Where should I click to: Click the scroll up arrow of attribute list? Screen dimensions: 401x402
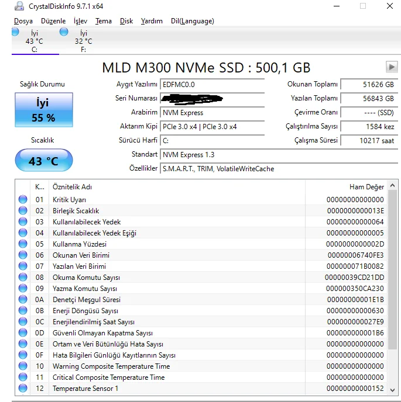click(393, 185)
